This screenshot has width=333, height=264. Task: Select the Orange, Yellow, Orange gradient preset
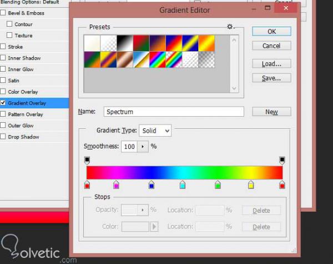pos(206,43)
